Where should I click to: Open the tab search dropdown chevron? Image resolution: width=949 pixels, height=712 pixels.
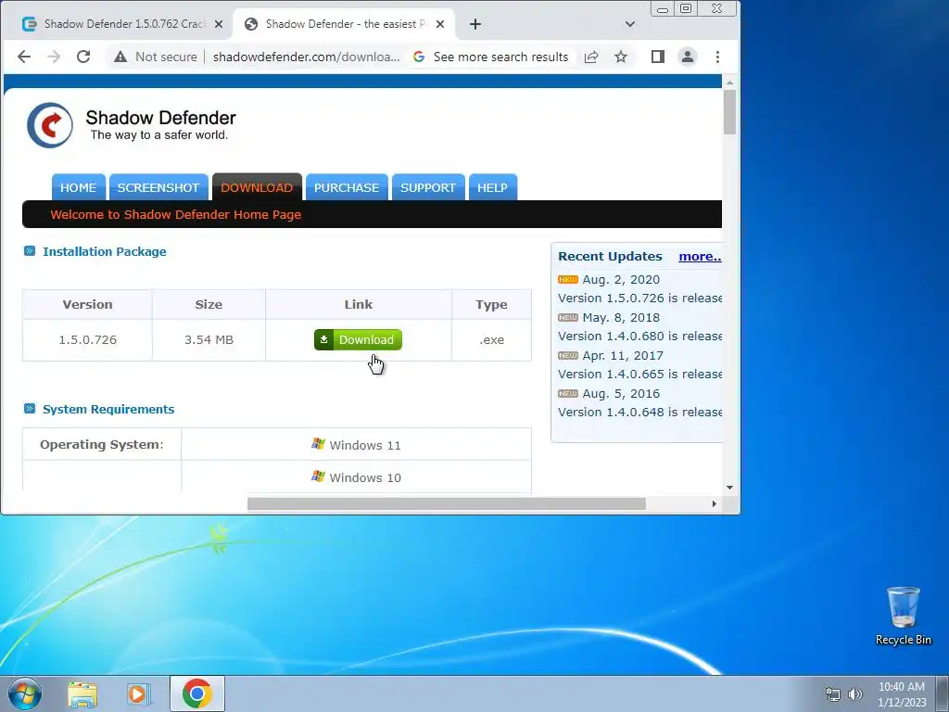pos(630,24)
